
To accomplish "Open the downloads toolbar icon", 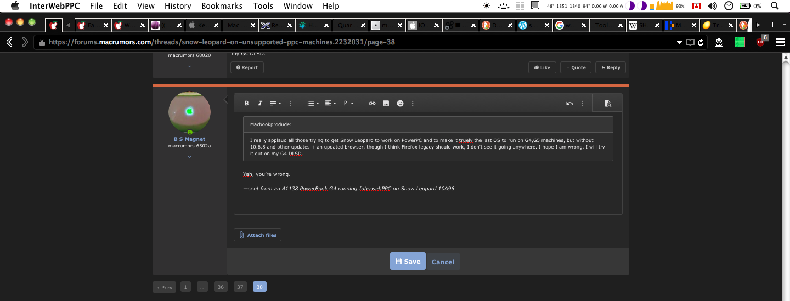I will (x=719, y=42).
